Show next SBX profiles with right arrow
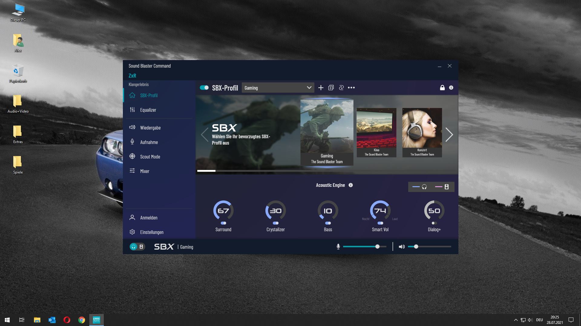 point(449,135)
